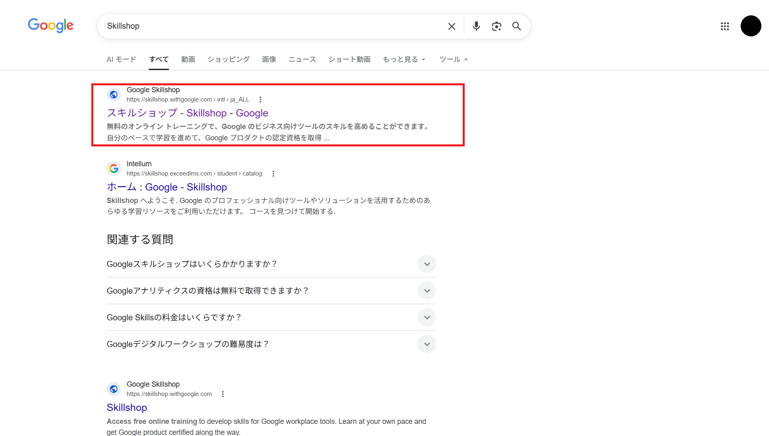Viewport: 769px width, 436px height.
Task: Switch to AI モード tab
Action: point(121,59)
